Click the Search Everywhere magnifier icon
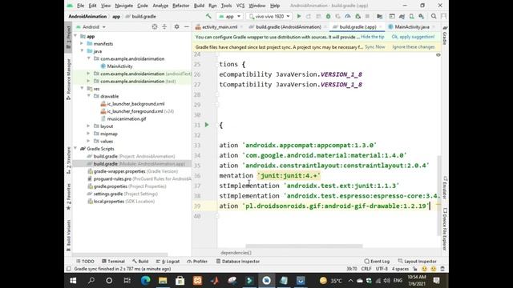513x288 pixels. coord(434,16)
